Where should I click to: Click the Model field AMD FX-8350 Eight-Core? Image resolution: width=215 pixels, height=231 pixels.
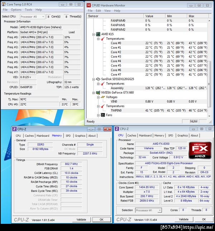pyautogui.click(x=50, y=27)
